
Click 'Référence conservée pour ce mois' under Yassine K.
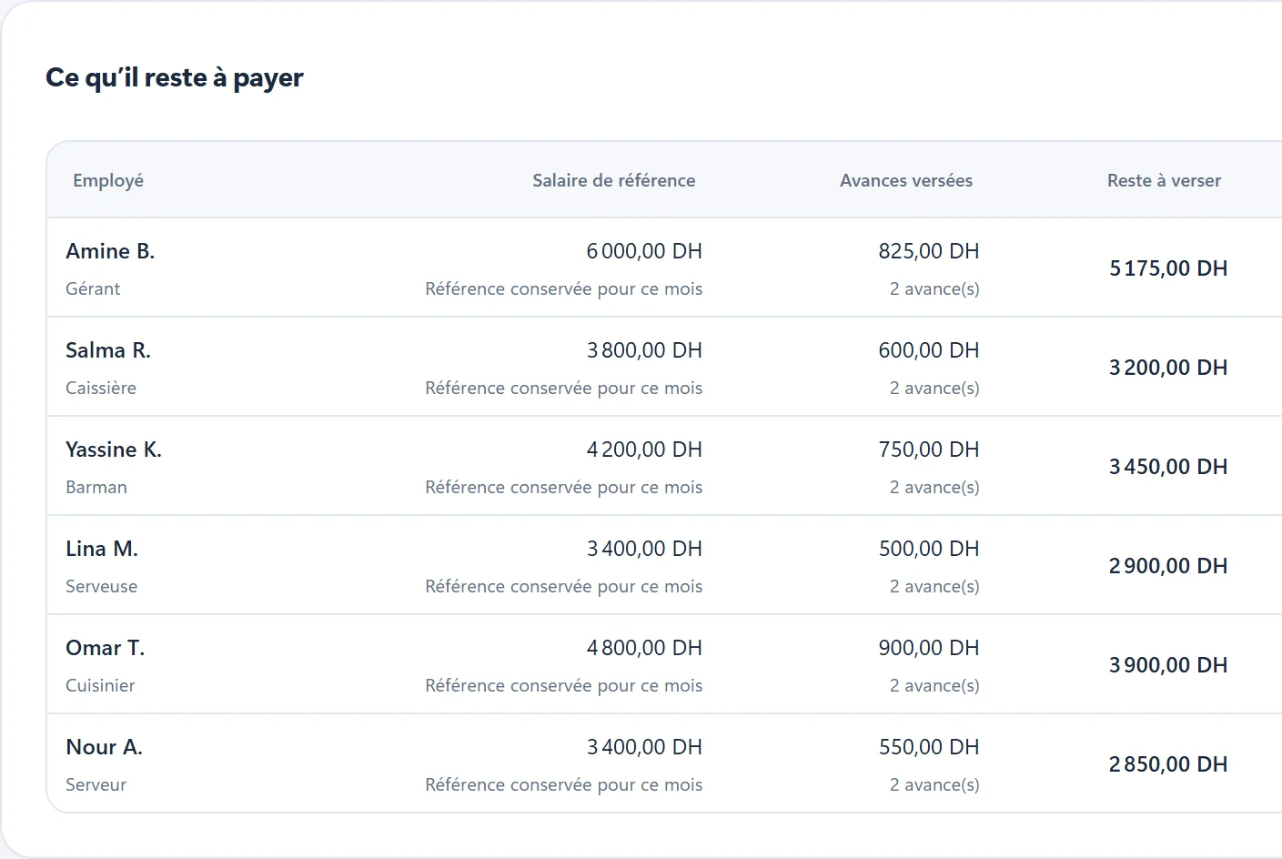tap(564, 487)
